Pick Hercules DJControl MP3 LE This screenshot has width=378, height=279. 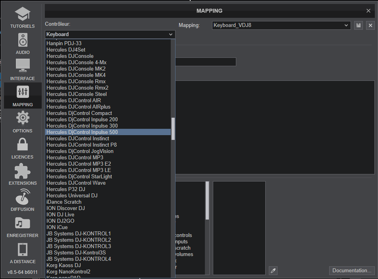tap(108, 170)
